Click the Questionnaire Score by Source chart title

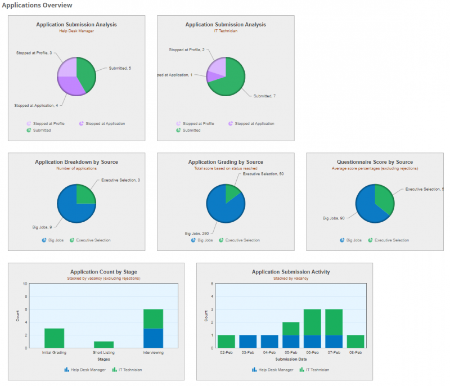[x=375, y=162]
